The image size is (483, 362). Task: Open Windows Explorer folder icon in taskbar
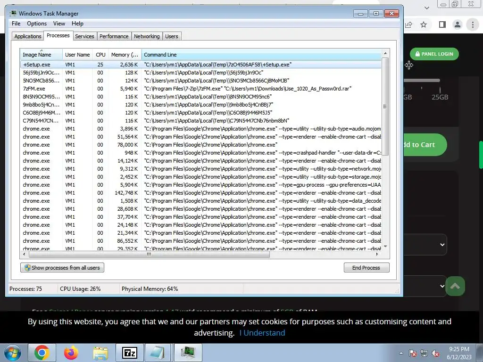coord(100,353)
